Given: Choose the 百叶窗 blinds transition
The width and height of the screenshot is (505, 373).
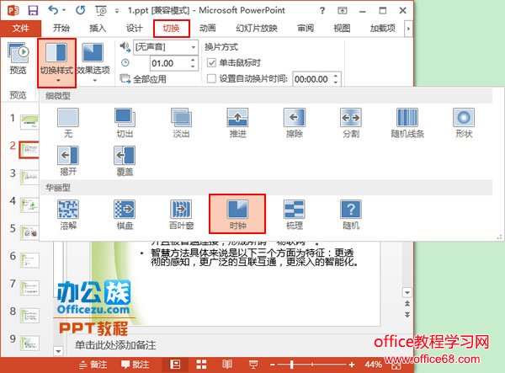Looking at the screenshot, I should pos(181,215).
